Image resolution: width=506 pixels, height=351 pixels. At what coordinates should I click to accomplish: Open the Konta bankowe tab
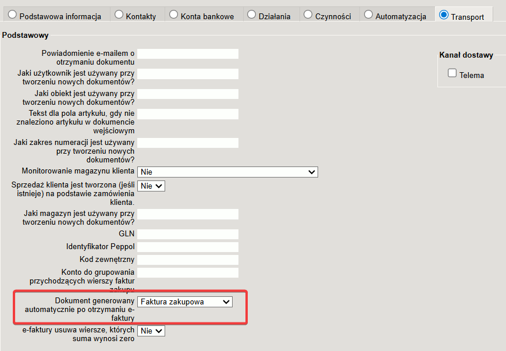(x=173, y=15)
